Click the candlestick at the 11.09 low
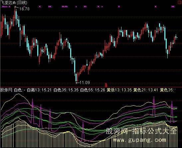 pyautogui.click(x=76, y=77)
